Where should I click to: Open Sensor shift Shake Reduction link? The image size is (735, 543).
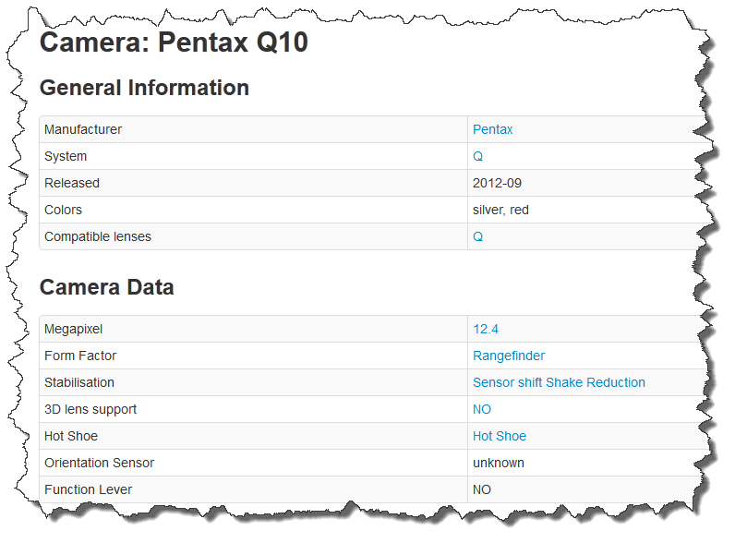point(559,382)
